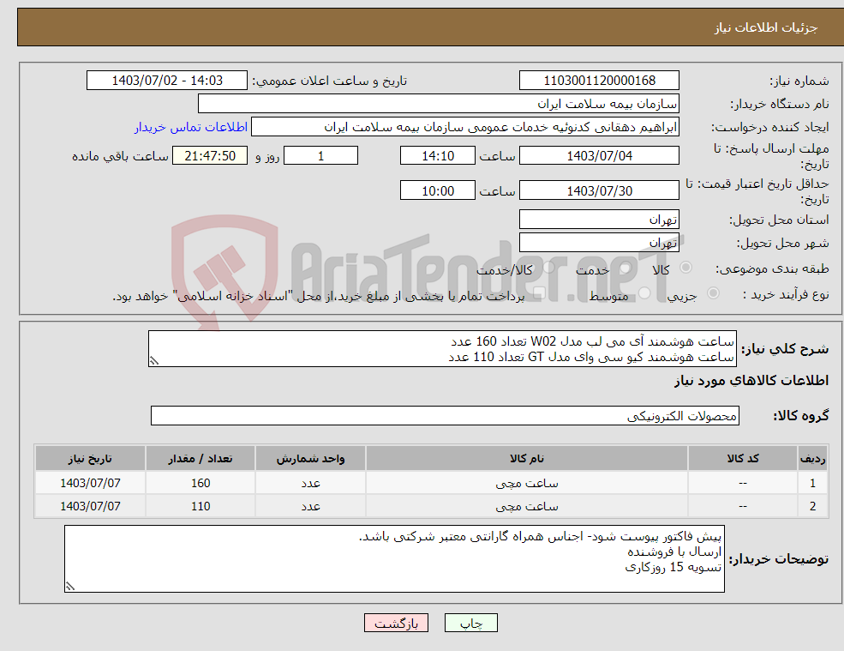Click the چاپ (print) button
This screenshot has height=651, width=844.
click(x=471, y=623)
